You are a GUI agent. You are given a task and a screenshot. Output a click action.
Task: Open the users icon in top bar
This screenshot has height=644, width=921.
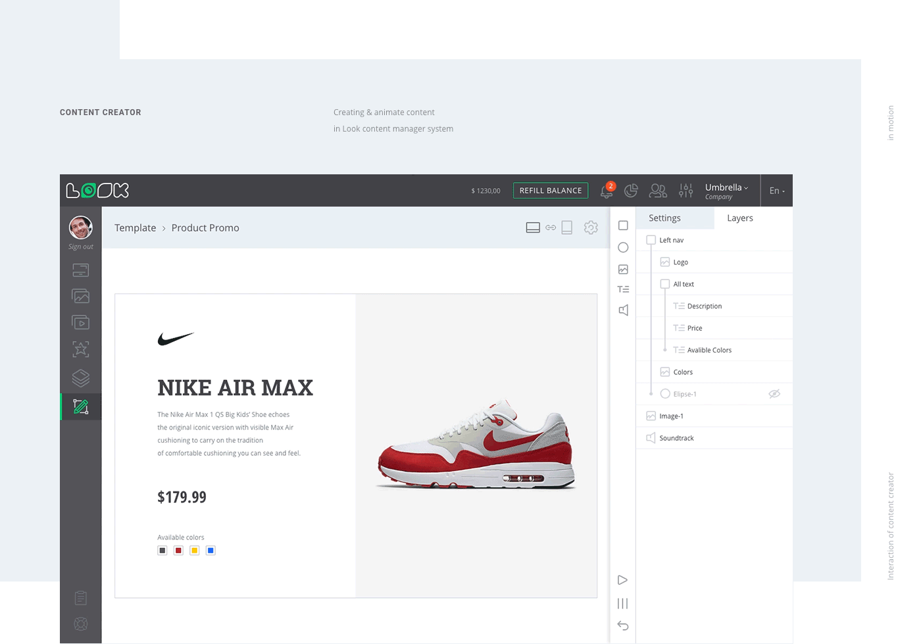point(658,191)
